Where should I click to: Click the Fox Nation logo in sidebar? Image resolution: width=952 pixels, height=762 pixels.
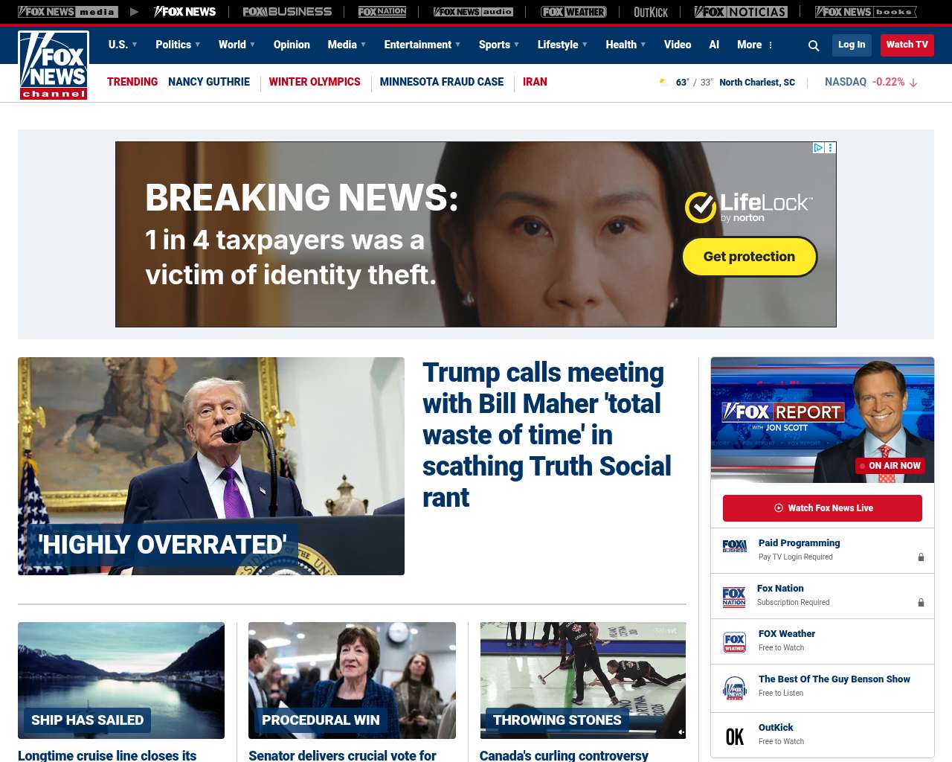coord(734,597)
